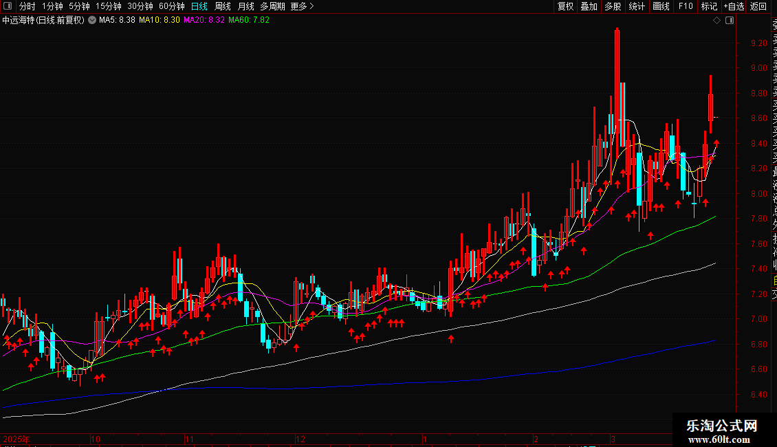Click the 6.60 price axis label
The height and width of the screenshot is (447, 777).
pos(758,369)
